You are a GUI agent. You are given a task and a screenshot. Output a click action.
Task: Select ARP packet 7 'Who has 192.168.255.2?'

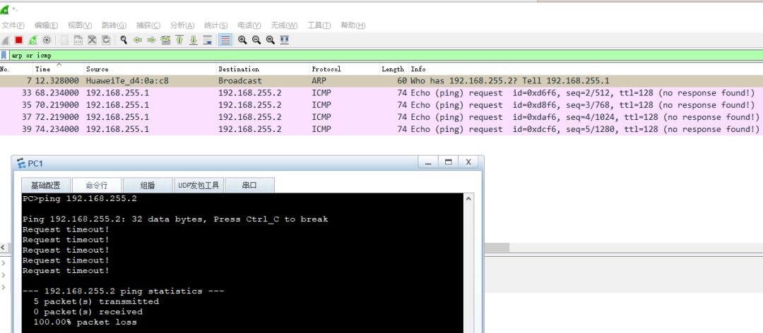tap(381, 81)
